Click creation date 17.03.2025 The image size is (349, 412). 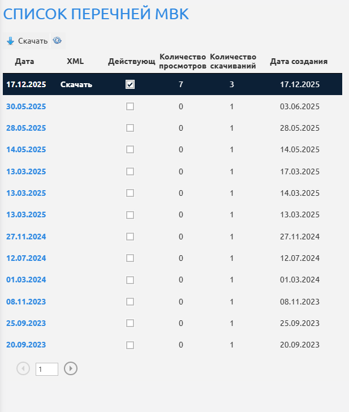tap(300, 171)
